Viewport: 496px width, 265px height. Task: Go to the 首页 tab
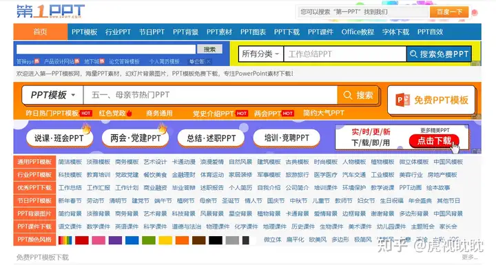[40, 32]
